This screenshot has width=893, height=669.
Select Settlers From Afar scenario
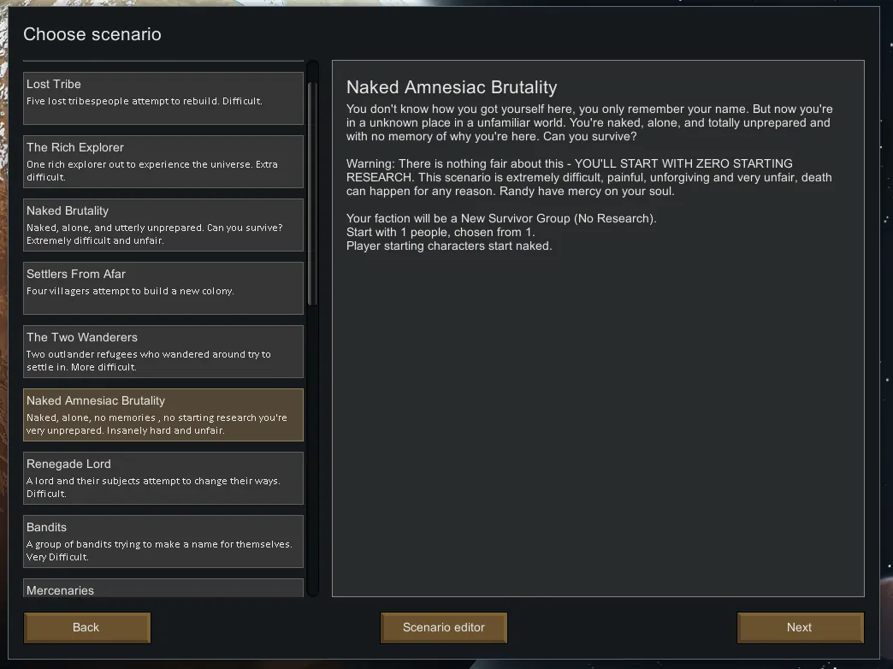click(x=163, y=287)
